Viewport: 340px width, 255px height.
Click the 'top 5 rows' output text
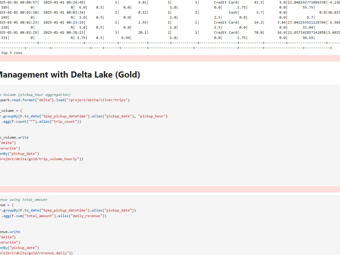click(12, 53)
